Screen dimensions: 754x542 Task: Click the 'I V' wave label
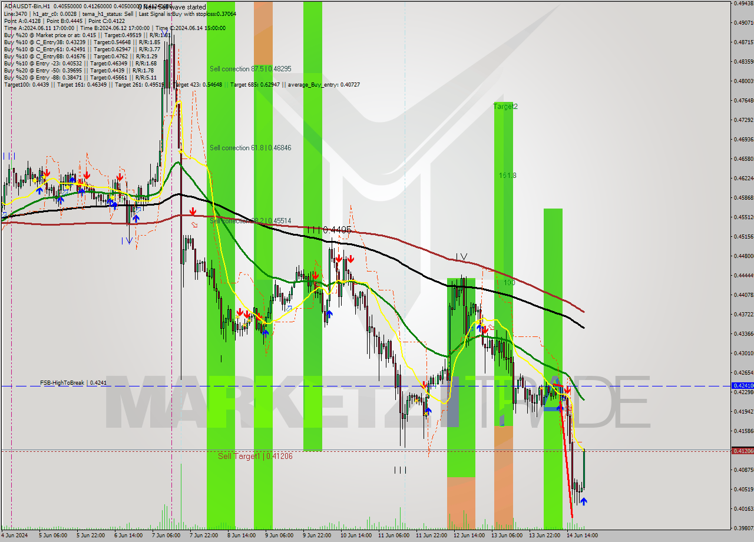pos(461,257)
